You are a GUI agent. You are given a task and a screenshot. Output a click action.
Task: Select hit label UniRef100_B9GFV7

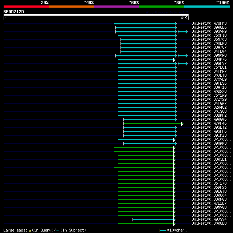[x=209, y=64]
